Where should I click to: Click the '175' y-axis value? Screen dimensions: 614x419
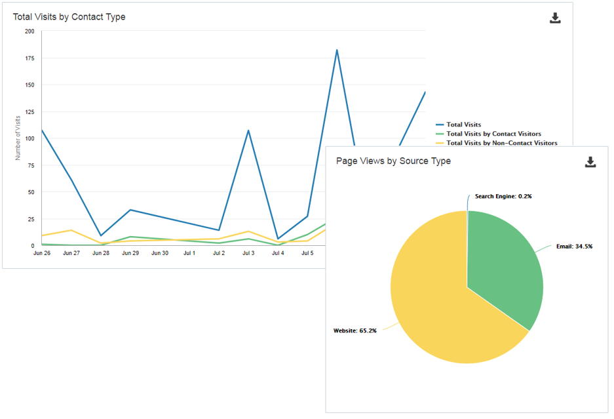(x=29, y=58)
